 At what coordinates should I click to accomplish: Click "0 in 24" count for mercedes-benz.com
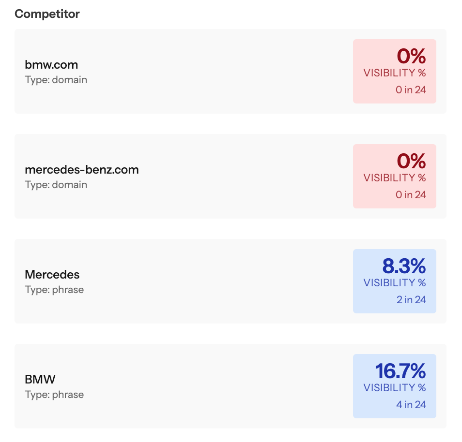click(x=411, y=194)
